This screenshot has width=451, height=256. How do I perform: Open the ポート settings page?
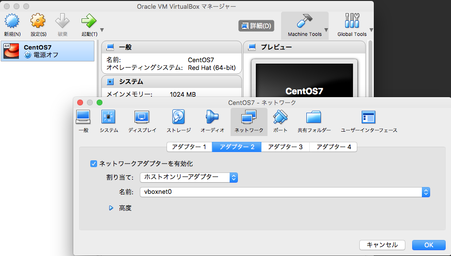(x=280, y=121)
